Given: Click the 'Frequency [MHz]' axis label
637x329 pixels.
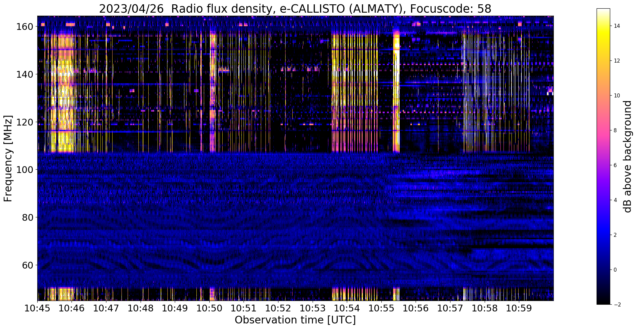Looking at the screenshot, I should pos(8,158).
